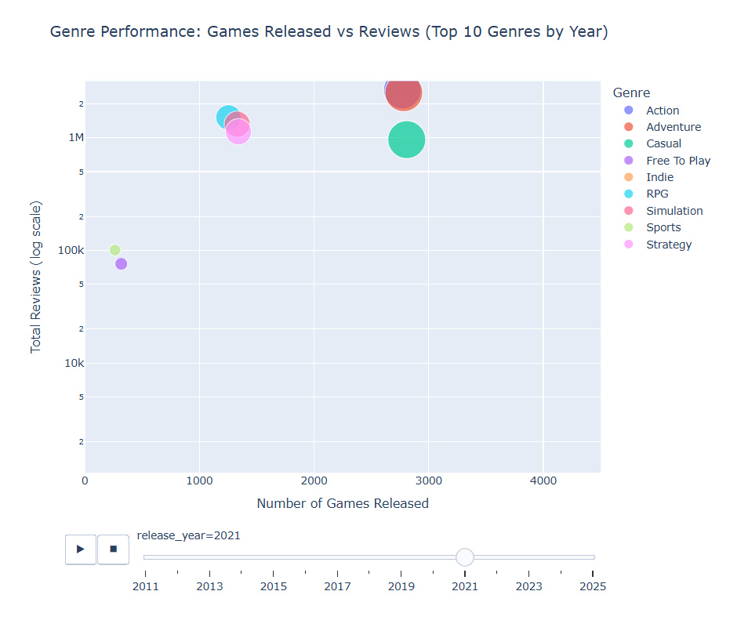This screenshot has height=631, width=748.
Task: Hide Strategy legend entry
Action: point(668,245)
